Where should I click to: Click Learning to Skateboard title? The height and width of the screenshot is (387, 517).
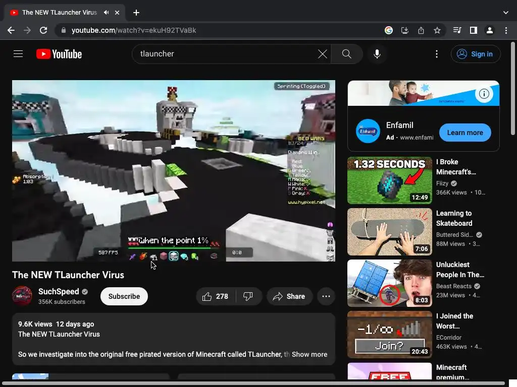[454, 218]
